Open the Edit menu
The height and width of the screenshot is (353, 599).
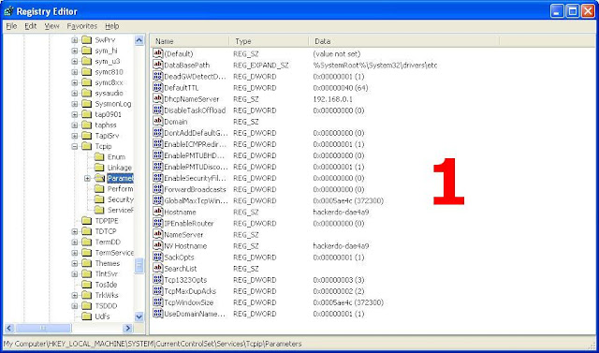[31, 26]
